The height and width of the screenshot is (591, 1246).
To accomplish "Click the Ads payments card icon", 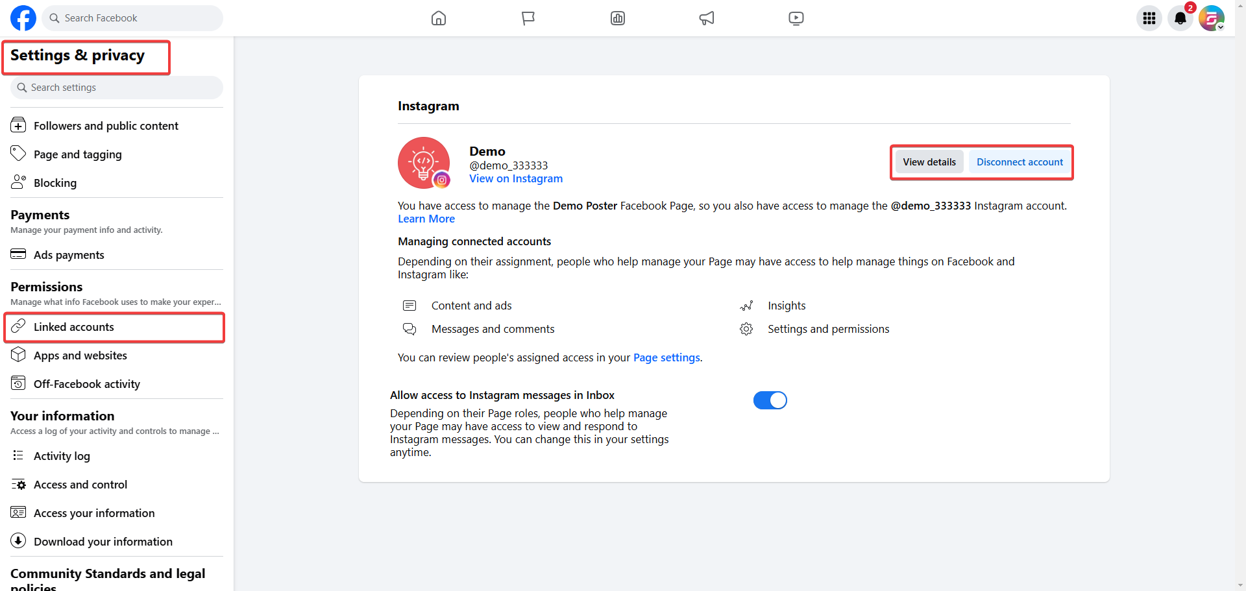I will (x=18, y=254).
